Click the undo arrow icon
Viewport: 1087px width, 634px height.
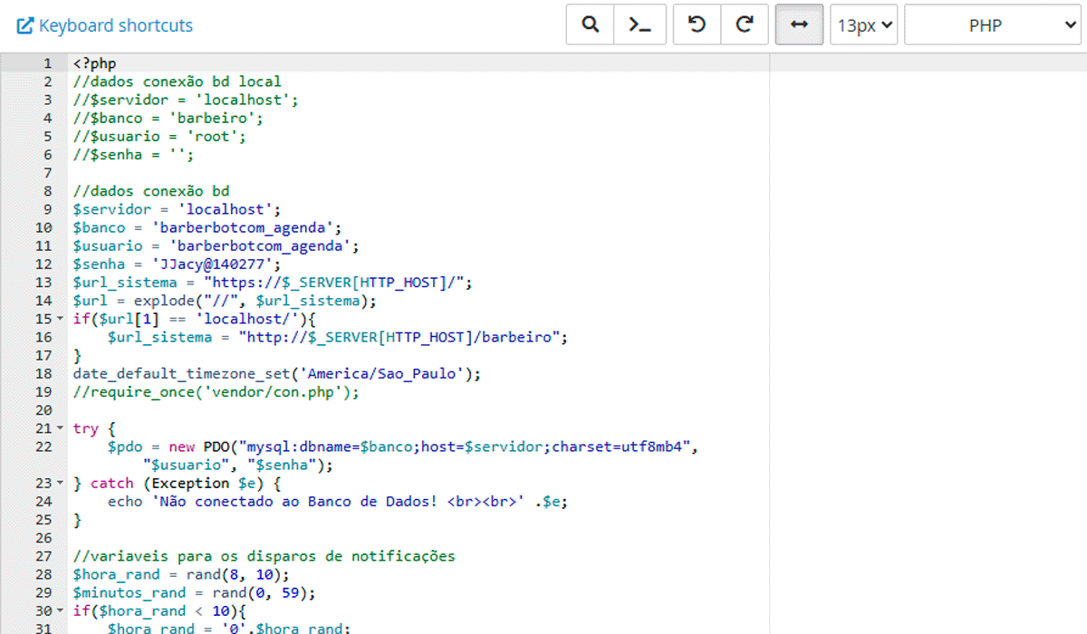pos(697,25)
